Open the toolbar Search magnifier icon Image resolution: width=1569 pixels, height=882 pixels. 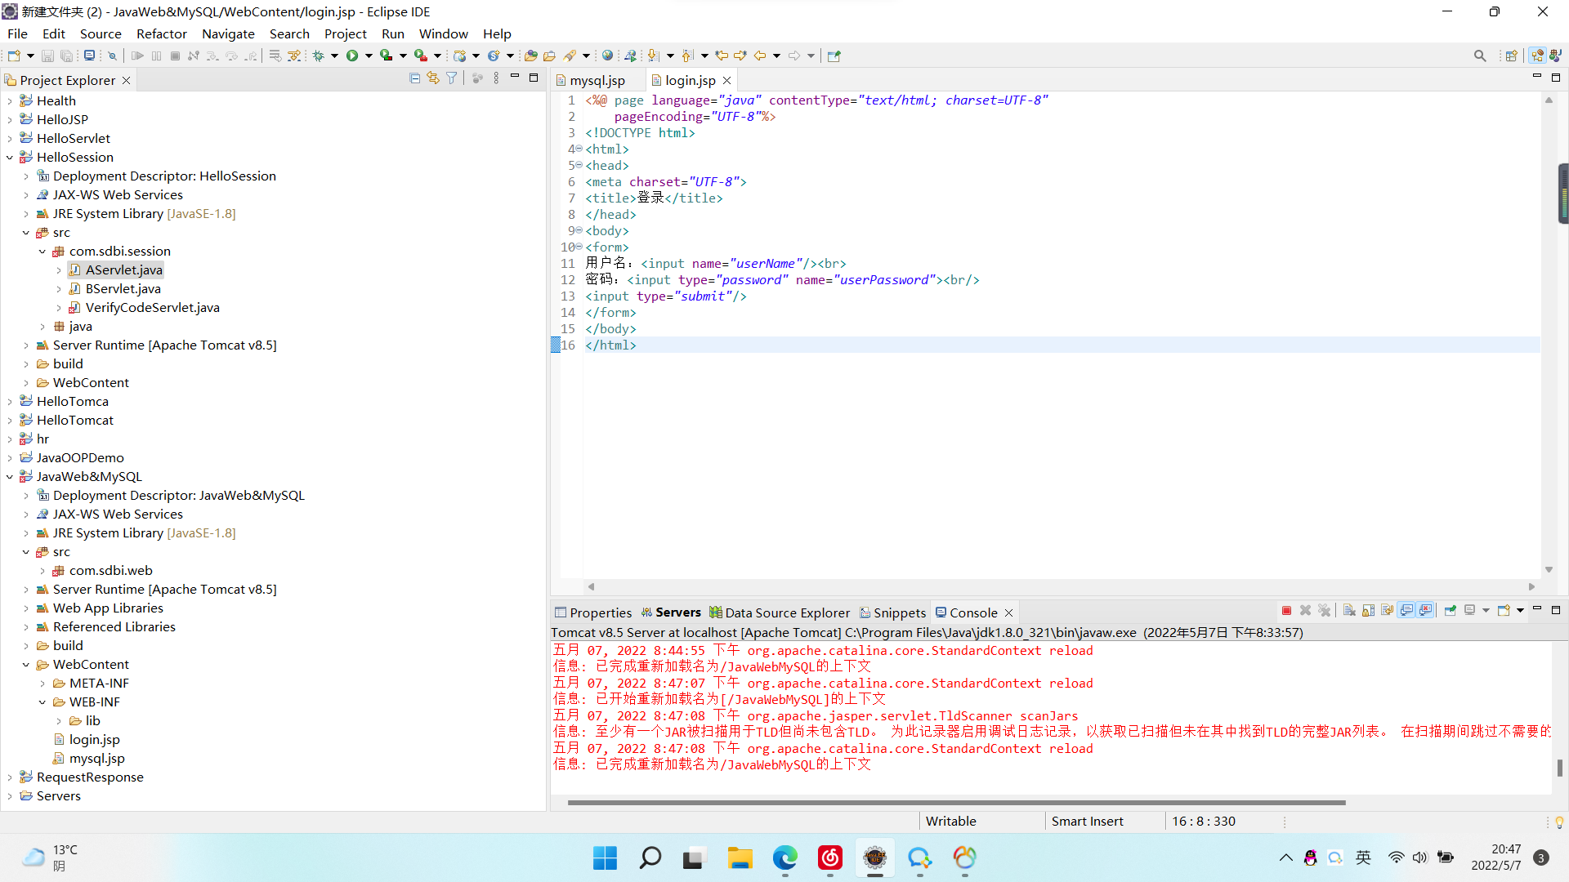coord(1479,56)
